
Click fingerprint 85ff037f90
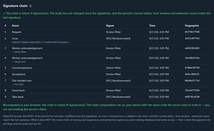[x=192, y=32]
